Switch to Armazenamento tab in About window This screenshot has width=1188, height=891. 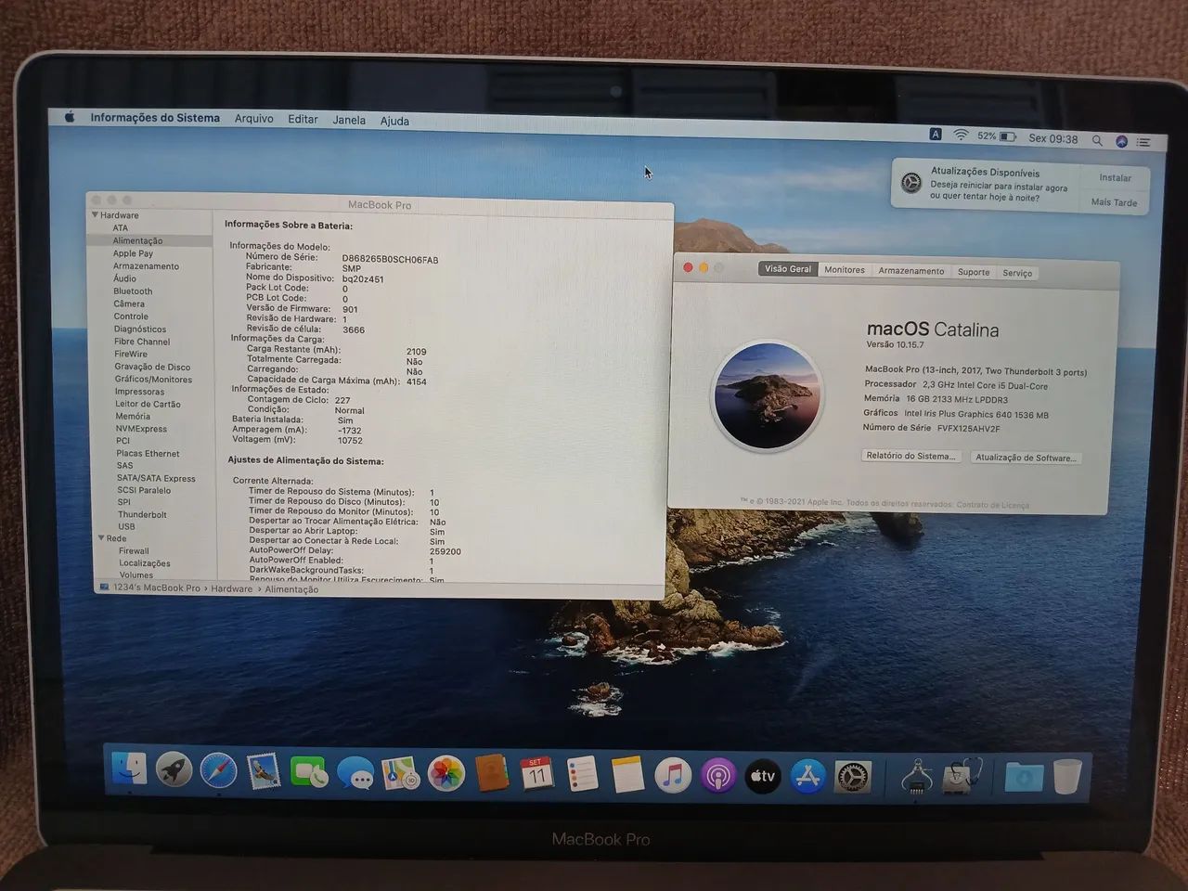click(x=911, y=271)
